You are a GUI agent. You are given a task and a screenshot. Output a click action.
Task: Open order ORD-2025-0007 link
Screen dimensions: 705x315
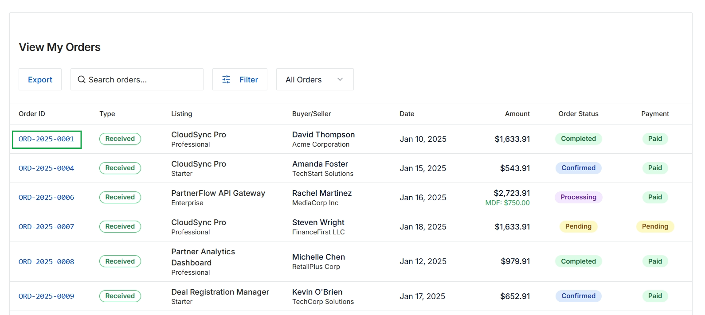(x=47, y=227)
